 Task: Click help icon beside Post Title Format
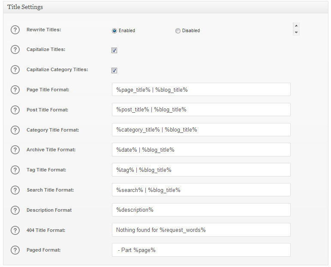[15, 110]
